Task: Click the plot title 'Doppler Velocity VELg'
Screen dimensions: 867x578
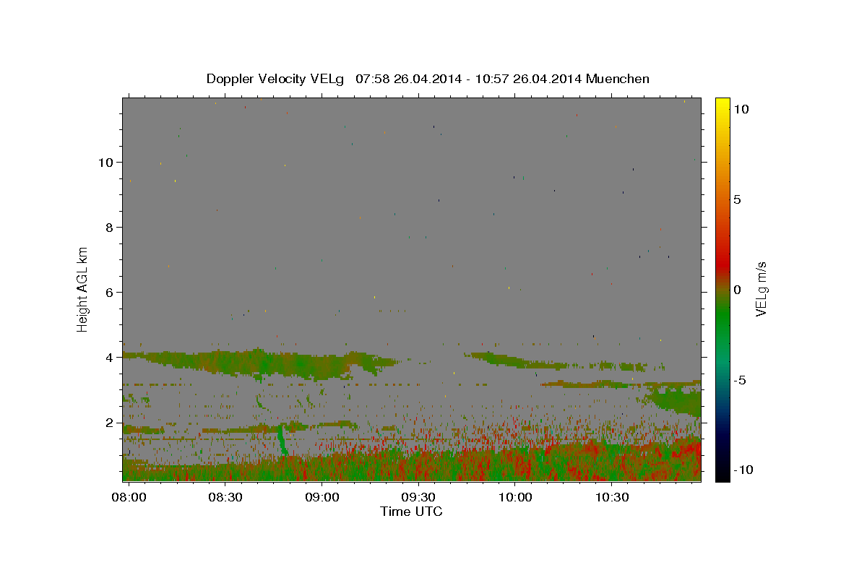Action: coord(275,79)
